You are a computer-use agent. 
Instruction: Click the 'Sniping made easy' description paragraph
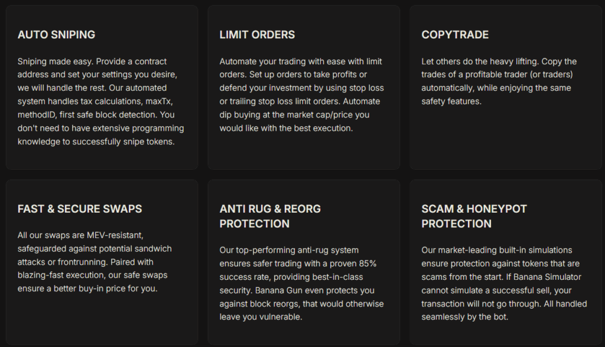click(x=100, y=101)
